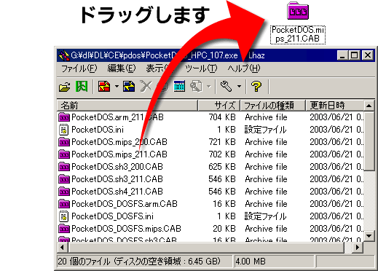Screen dimensions: 378x271
Task: Click the vertical scrollbar up arrow
Action: [x=369, y=106]
